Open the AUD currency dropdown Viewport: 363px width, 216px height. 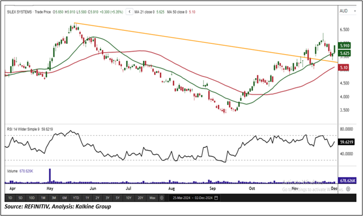347,11
